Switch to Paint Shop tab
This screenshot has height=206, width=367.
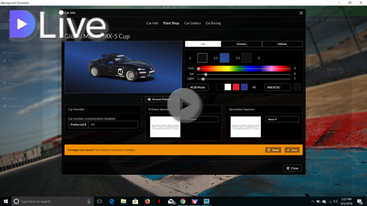pos(171,23)
